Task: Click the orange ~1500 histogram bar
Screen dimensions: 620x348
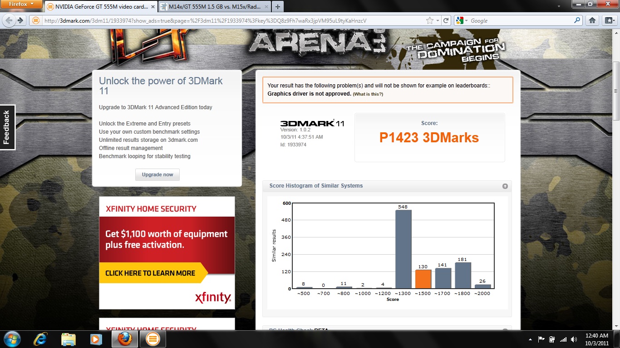Action: (x=423, y=279)
